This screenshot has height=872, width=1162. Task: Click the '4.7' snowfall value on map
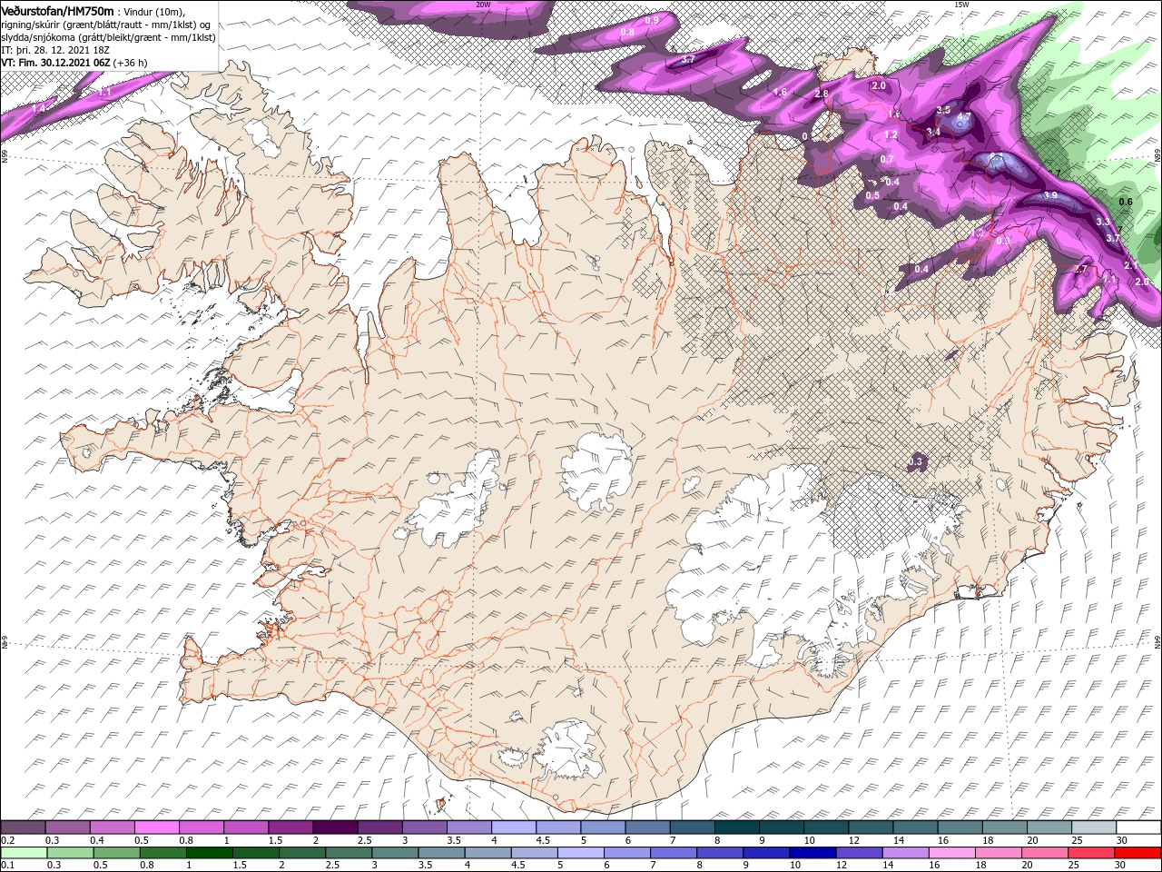tap(964, 117)
